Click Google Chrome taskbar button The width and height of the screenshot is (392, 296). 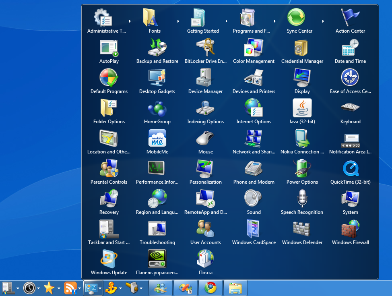[x=210, y=288]
